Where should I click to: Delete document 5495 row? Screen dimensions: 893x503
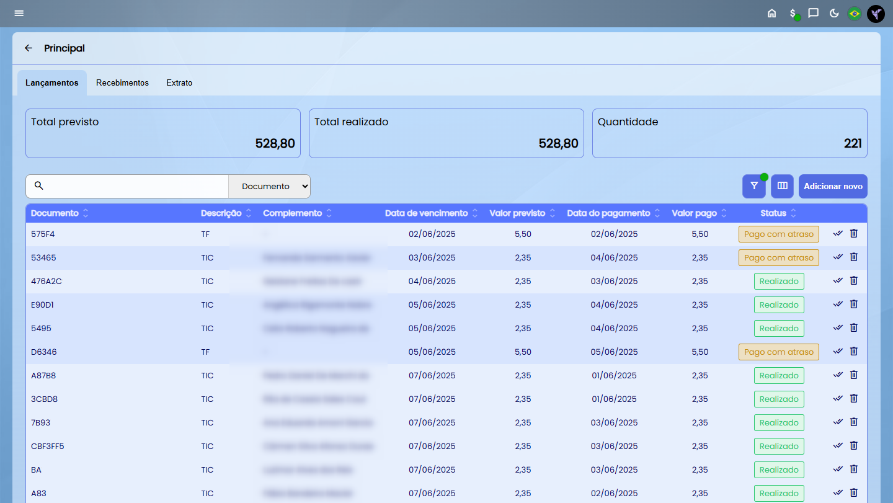click(854, 327)
